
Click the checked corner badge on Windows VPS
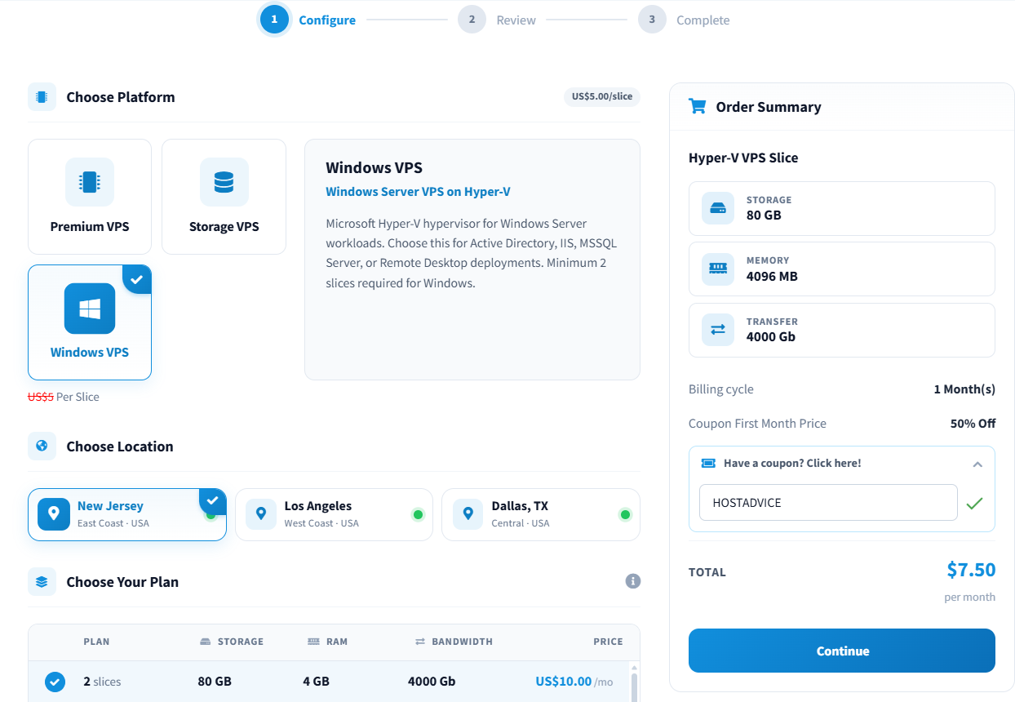pos(138,278)
